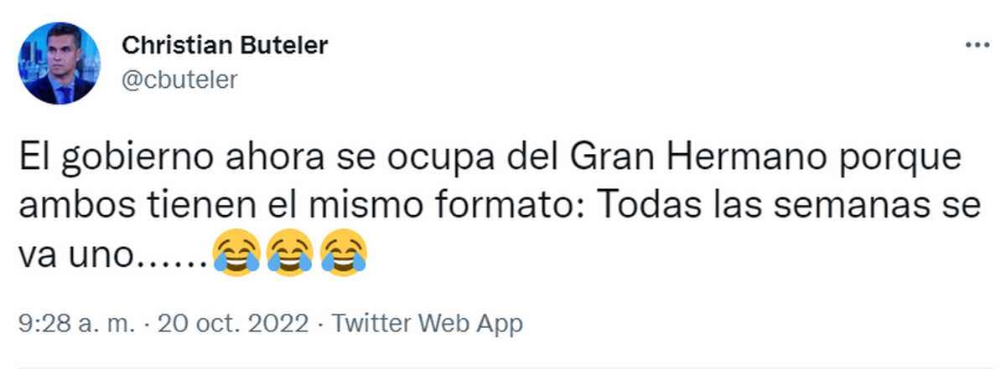Click the last laughing-crying emoji
1006x369 pixels.
(x=344, y=251)
